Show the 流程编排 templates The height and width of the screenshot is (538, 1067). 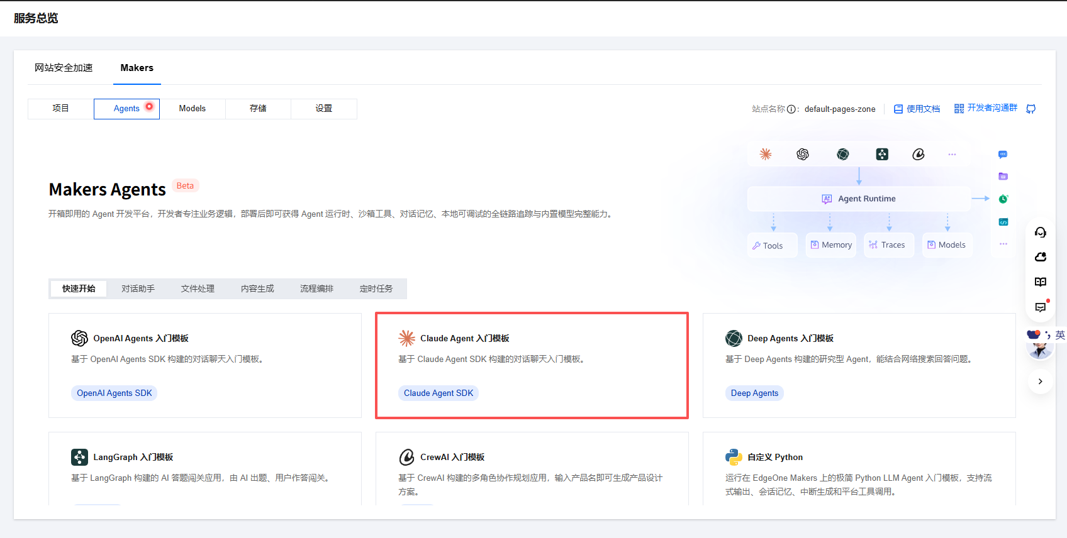316,288
